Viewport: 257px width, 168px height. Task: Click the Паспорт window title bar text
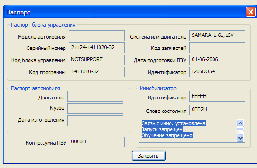pos(18,13)
